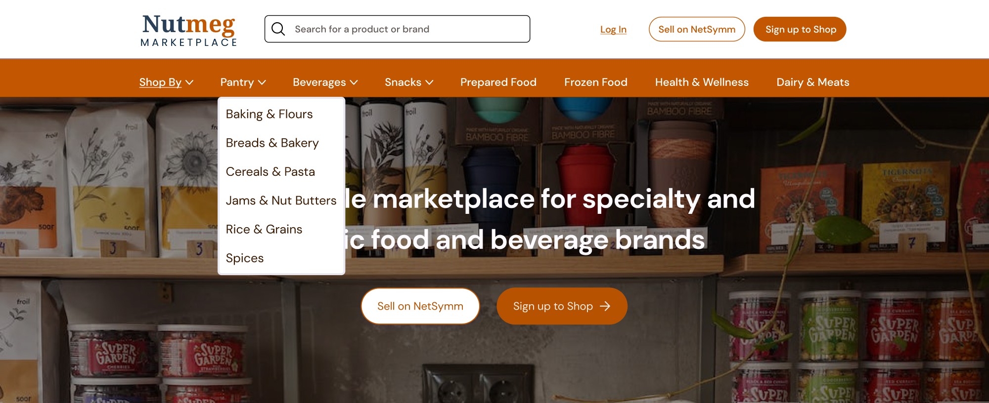
Task: Click arrow icon on Sign up to Shop
Action: click(605, 306)
